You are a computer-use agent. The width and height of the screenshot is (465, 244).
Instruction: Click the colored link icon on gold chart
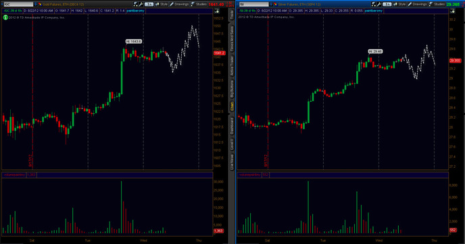(40, 4)
